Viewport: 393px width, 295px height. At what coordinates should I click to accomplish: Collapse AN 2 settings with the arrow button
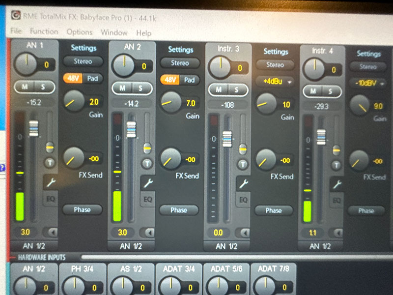147,233
